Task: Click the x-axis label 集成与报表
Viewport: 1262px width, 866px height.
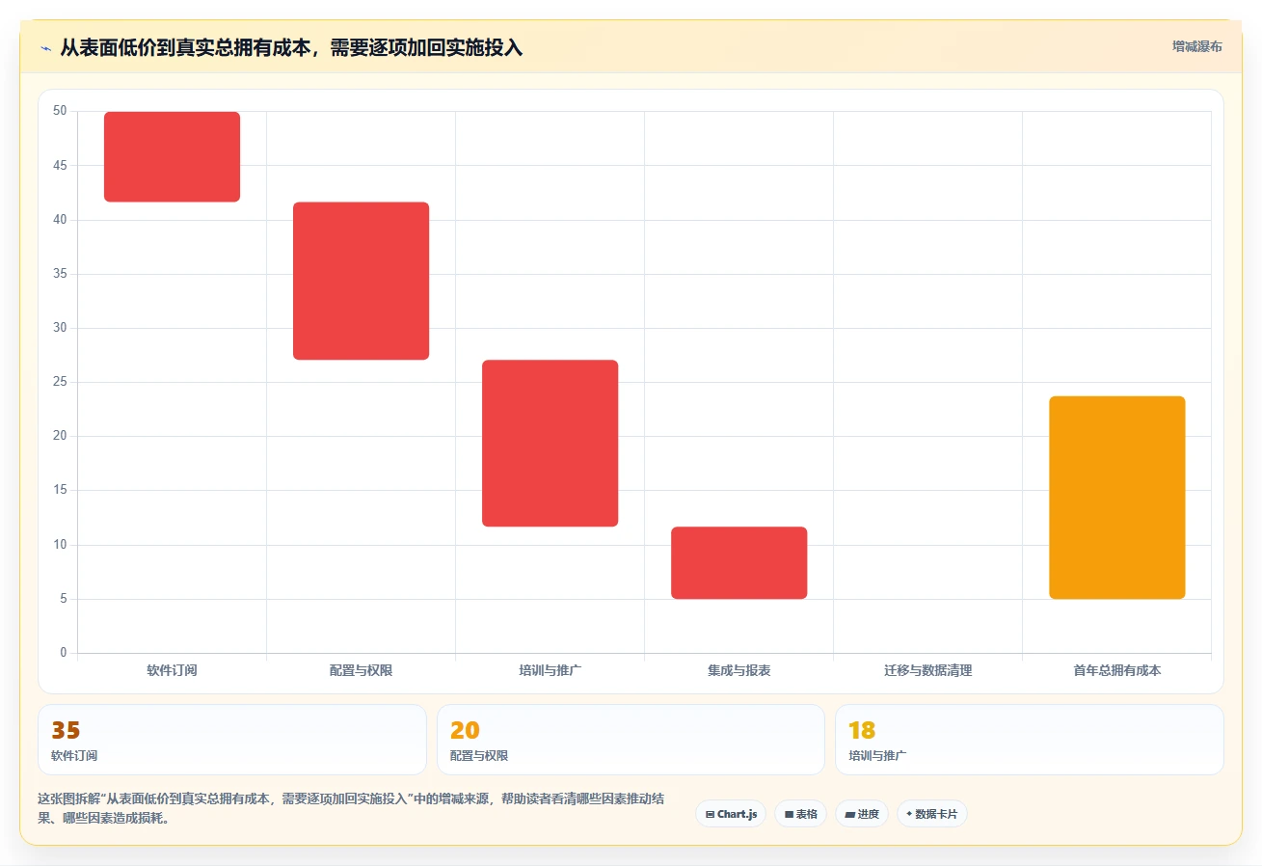Action: [x=738, y=670]
